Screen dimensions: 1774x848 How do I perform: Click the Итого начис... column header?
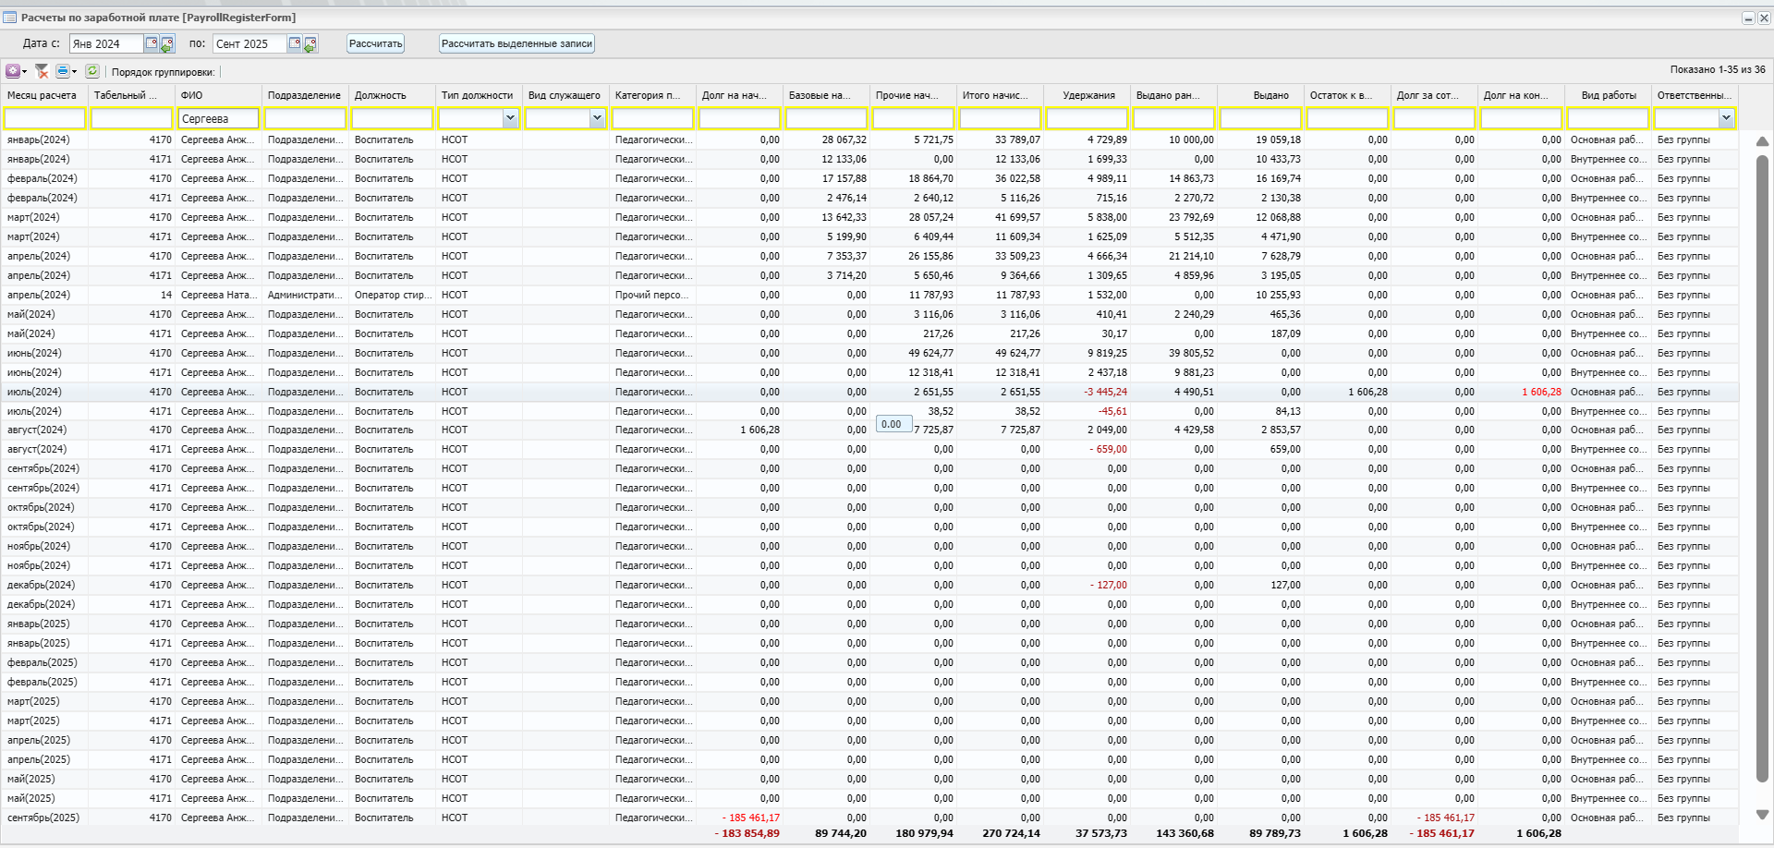coord(1000,95)
